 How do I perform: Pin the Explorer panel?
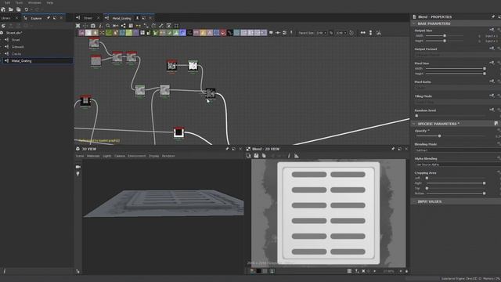click(x=49, y=18)
